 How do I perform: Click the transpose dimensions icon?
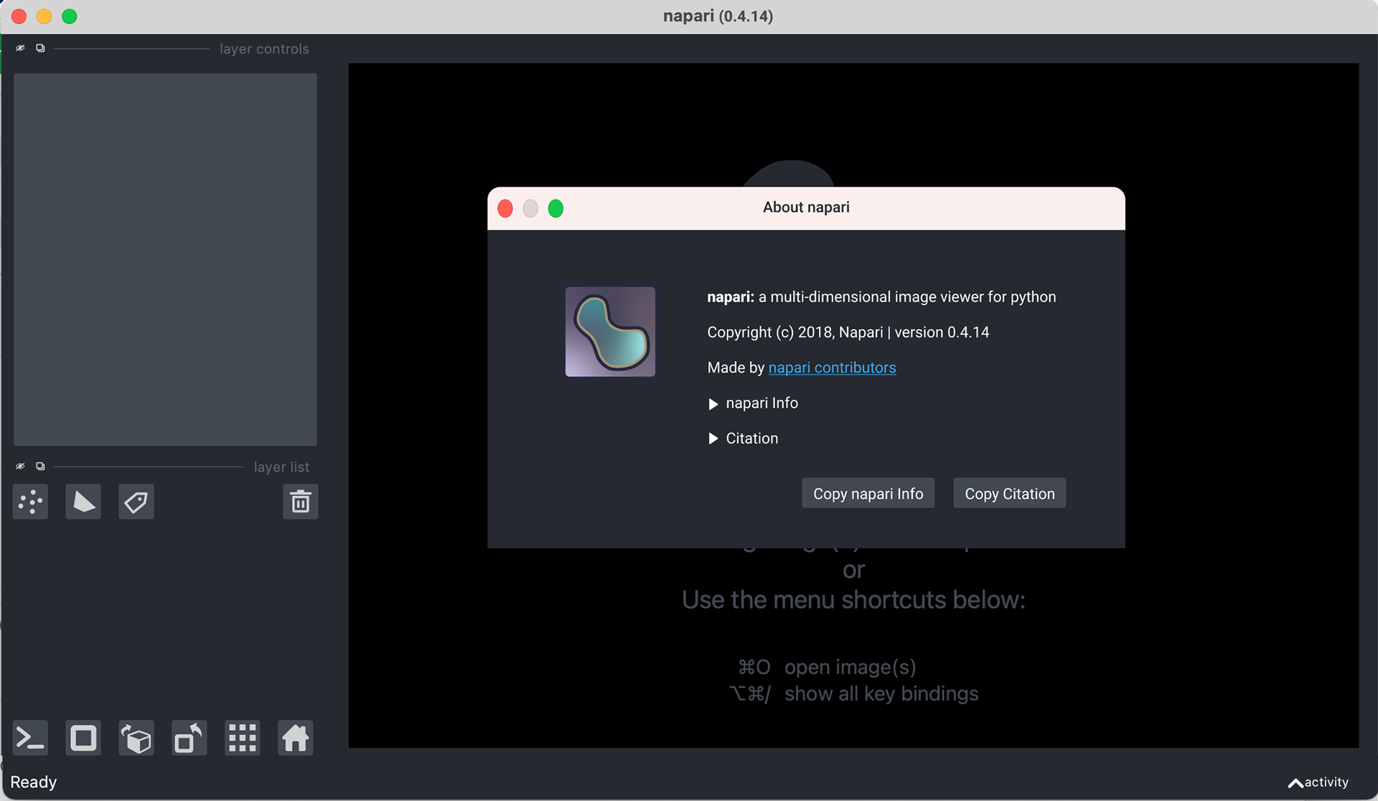tap(189, 738)
